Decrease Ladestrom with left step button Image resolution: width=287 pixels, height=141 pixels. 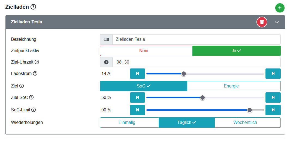137,73
